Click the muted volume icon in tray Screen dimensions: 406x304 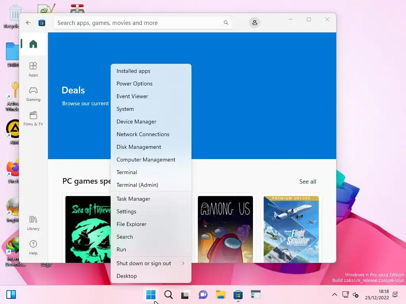(x=356, y=295)
